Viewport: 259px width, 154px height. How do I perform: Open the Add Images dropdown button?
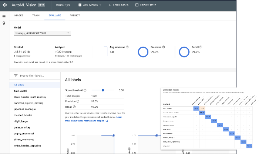(x=90, y=5)
